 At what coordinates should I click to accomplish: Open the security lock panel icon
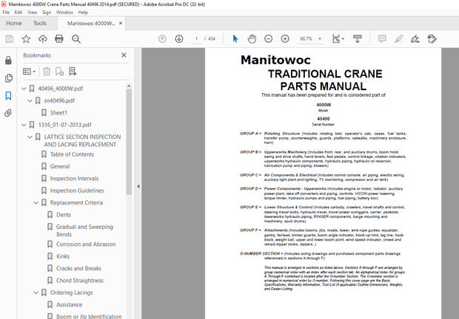8,61
